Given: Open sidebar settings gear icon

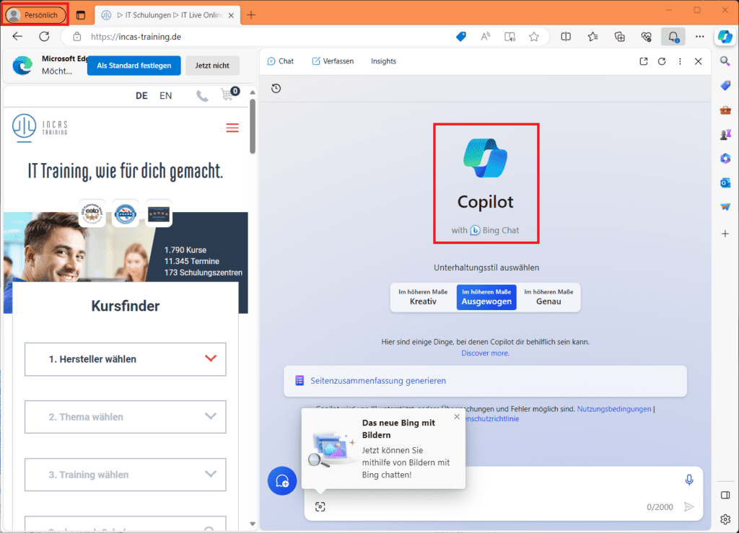Looking at the screenshot, I should 725,519.
